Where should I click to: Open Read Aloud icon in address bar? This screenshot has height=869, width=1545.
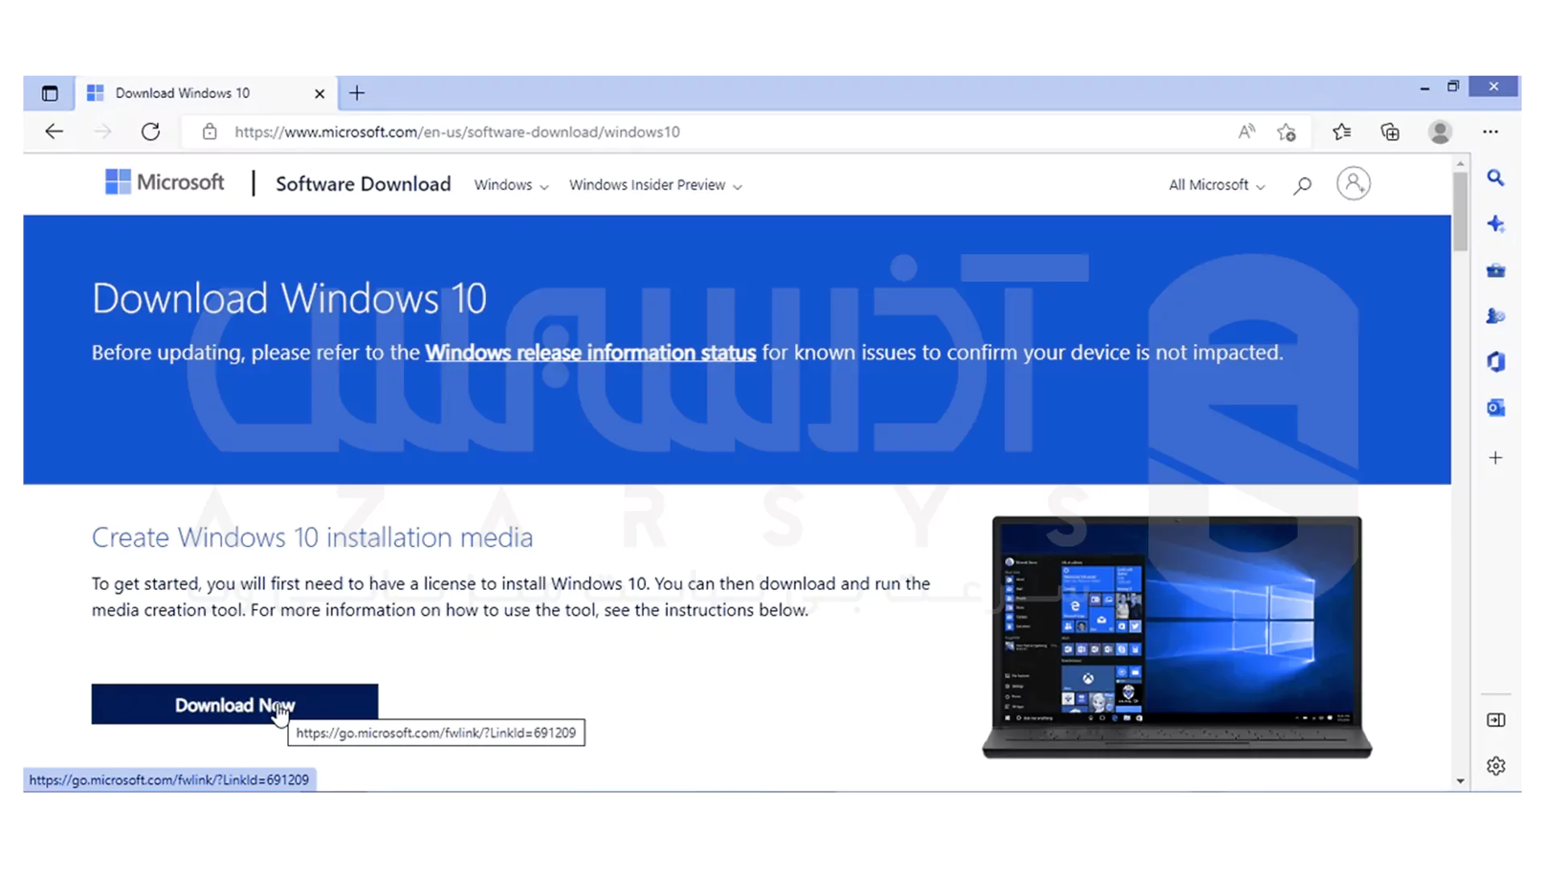[1246, 132]
